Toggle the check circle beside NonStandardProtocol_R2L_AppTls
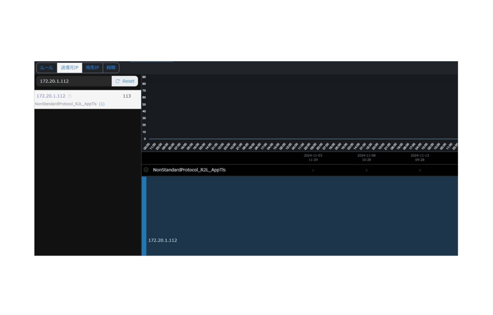This screenshot has width=493, height=315. point(146,170)
